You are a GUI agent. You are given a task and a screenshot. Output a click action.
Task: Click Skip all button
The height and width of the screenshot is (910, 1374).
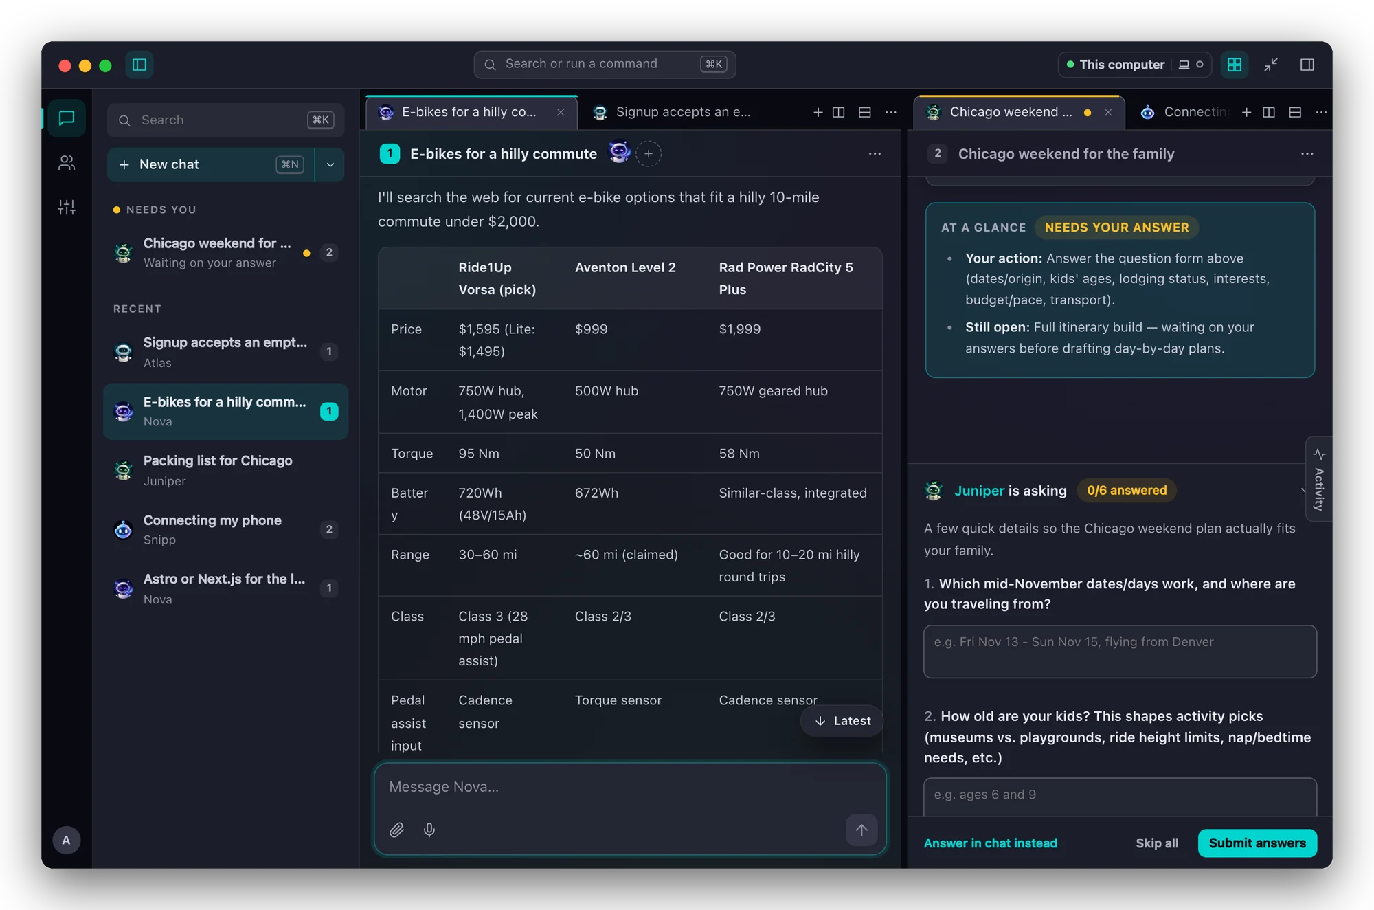[1157, 843]
